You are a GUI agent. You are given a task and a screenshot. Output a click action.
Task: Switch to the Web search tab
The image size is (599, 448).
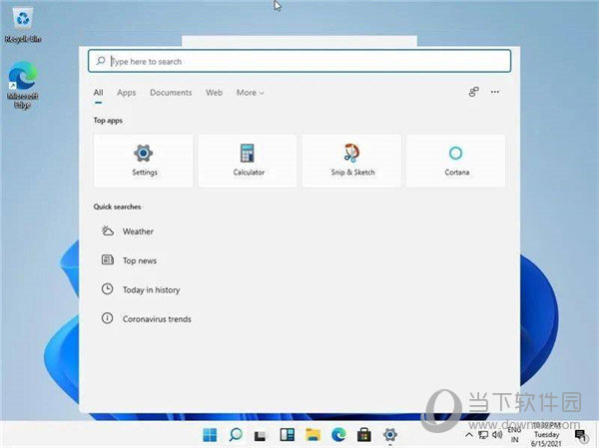tap(214, 93)
